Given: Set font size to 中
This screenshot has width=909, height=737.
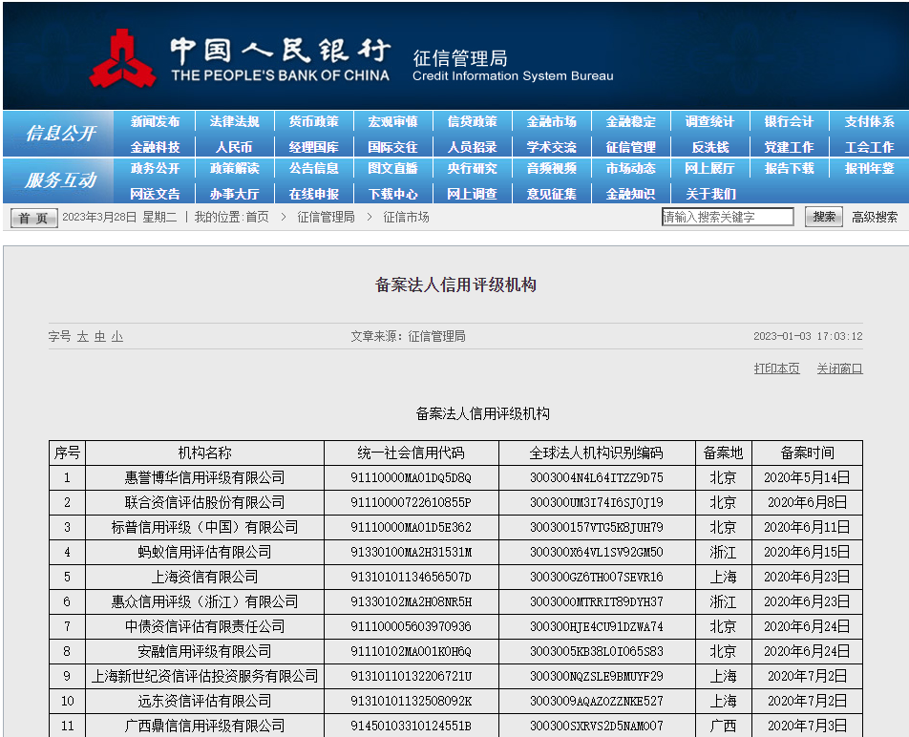Looking at the screenshot, I should (100, 337).
